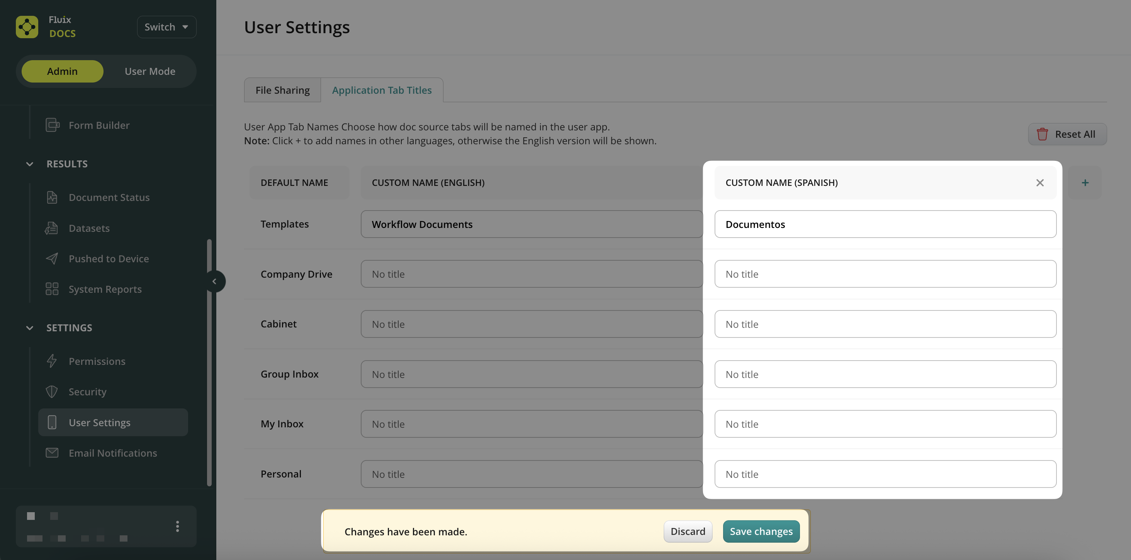Collapse the sidebar with arrow button

point(214,282)
